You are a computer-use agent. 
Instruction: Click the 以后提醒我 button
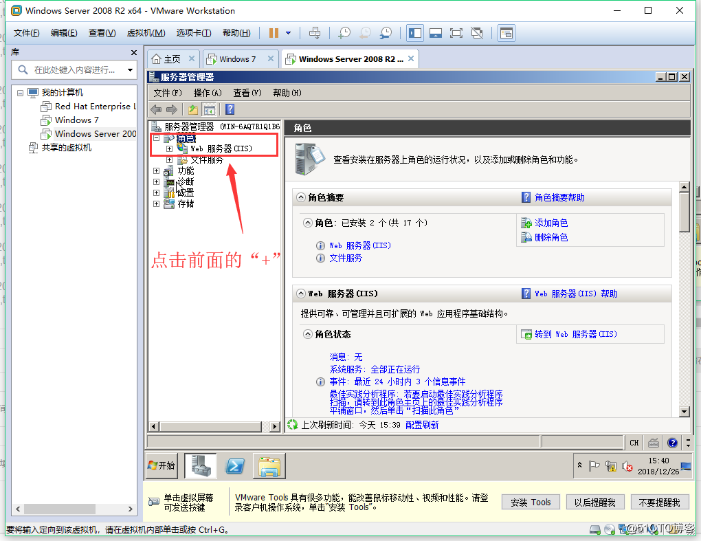[x=595, y=503]
